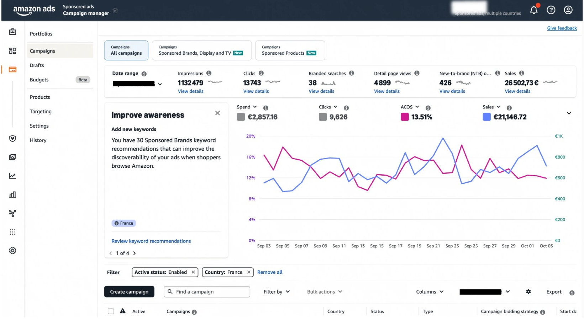Screen dimensions: 584x326
Task: Click the Give feedback link
Action: coord(562,28)
